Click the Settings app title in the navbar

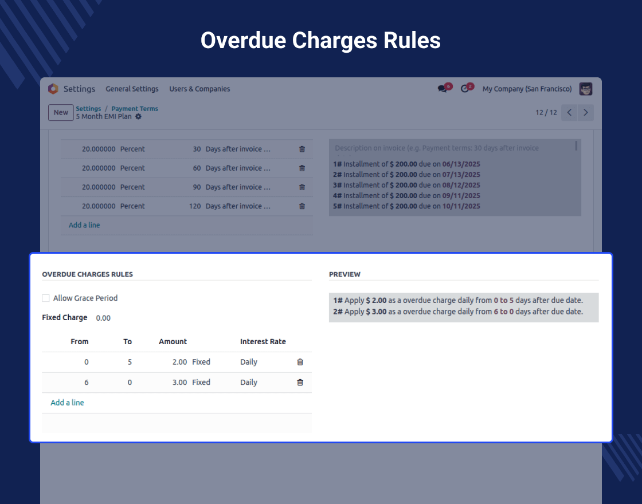79,89
